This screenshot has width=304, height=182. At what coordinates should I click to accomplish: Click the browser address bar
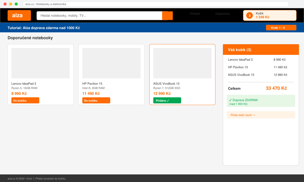[x=156, y=4]
